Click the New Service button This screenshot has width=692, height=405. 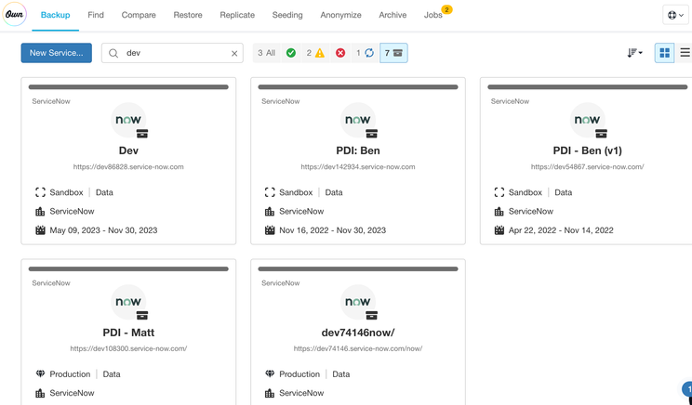click(57, 53)
